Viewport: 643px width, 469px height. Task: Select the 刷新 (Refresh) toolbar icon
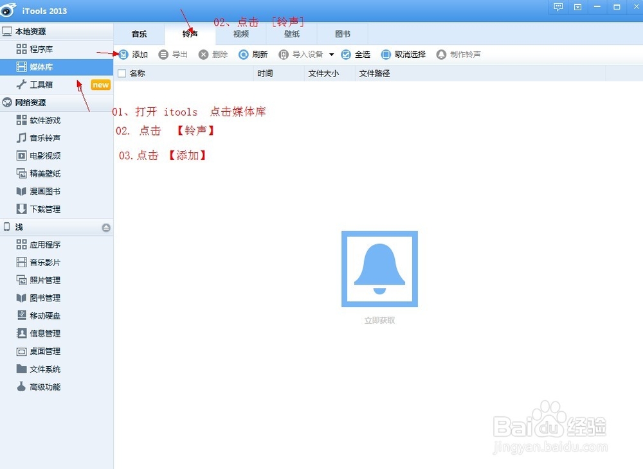pyautogui.click(x=253, y=55)
